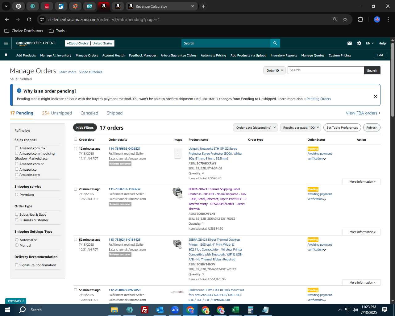Click the search magnifier button in header
395x316 pixels.
click(275, 43)
